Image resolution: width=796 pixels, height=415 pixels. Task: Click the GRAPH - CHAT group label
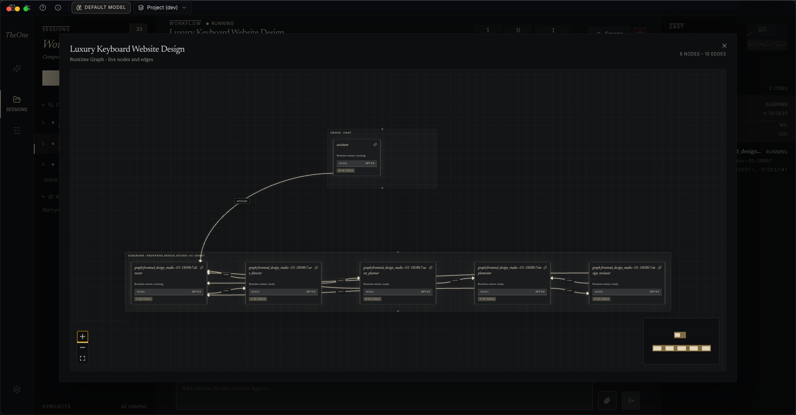(x=341, y=133)
